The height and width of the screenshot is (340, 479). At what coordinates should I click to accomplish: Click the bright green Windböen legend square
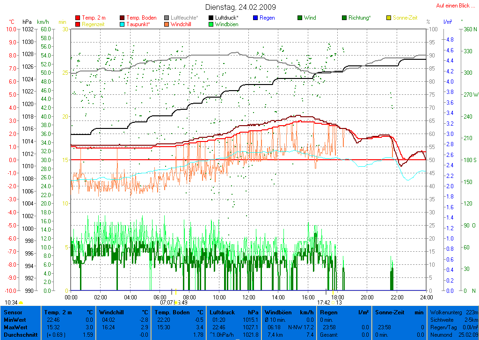pyautogui.click(x=211, y=24)
